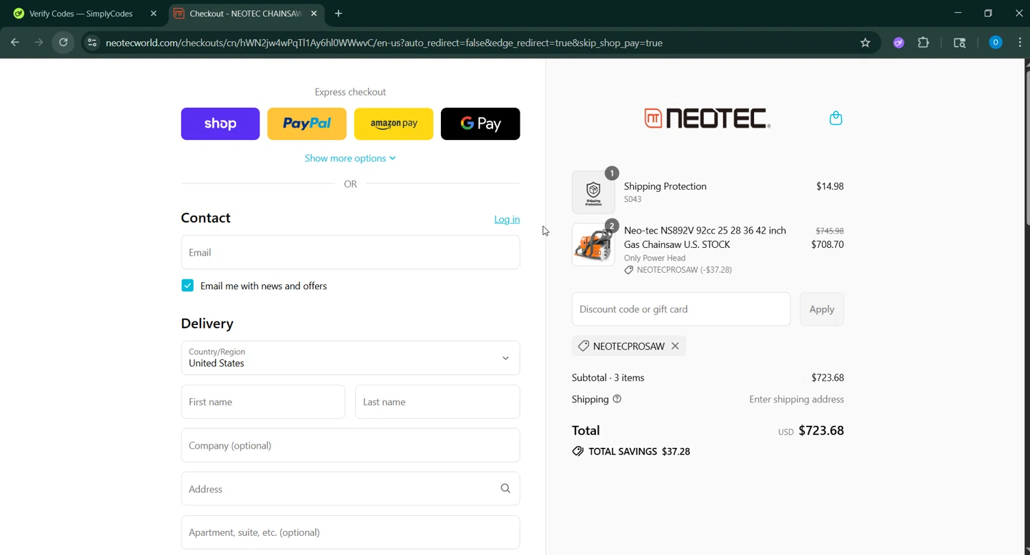Switch to Checkout NEOTEC CHAINSAW tab
This screenshot has width=1030, height=555.
click(245, 14)
